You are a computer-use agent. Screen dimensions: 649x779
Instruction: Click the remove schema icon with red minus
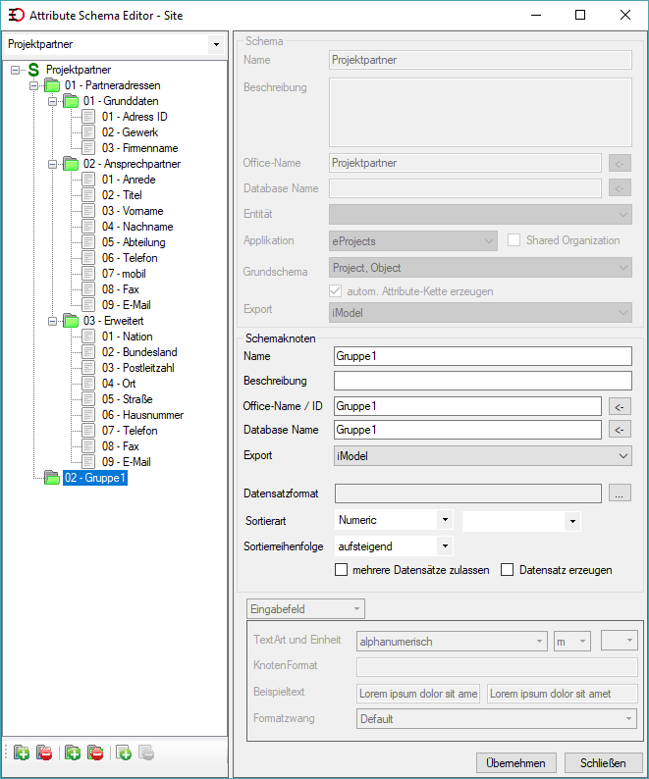44,753
